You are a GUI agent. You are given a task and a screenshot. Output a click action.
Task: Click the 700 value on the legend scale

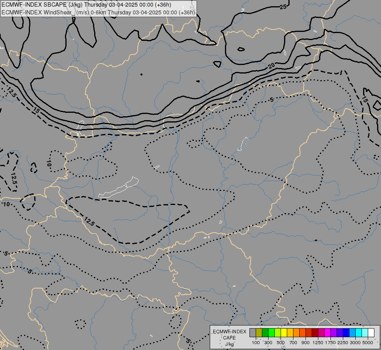click(x=293, y=343)
